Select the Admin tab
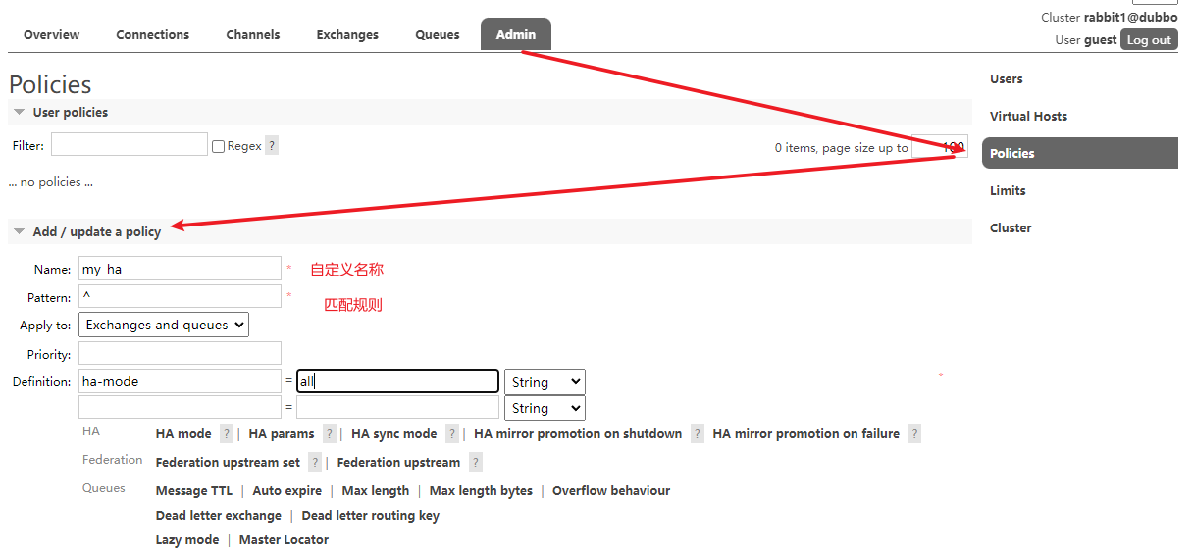Screen dimensions: 1193x552 [x=516, y=34]
